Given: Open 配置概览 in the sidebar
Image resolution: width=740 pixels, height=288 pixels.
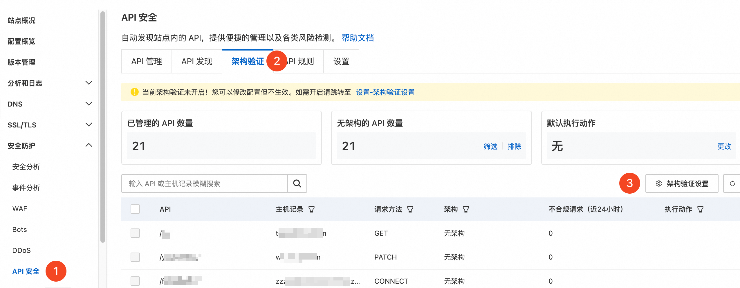Looking at the screenshot, I should click(21, 41).
